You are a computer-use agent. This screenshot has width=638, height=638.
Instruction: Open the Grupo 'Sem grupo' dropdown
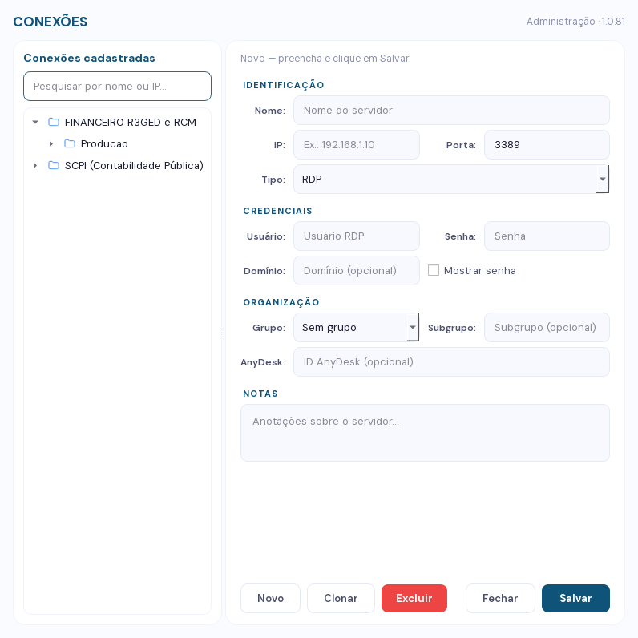(356, 327)
